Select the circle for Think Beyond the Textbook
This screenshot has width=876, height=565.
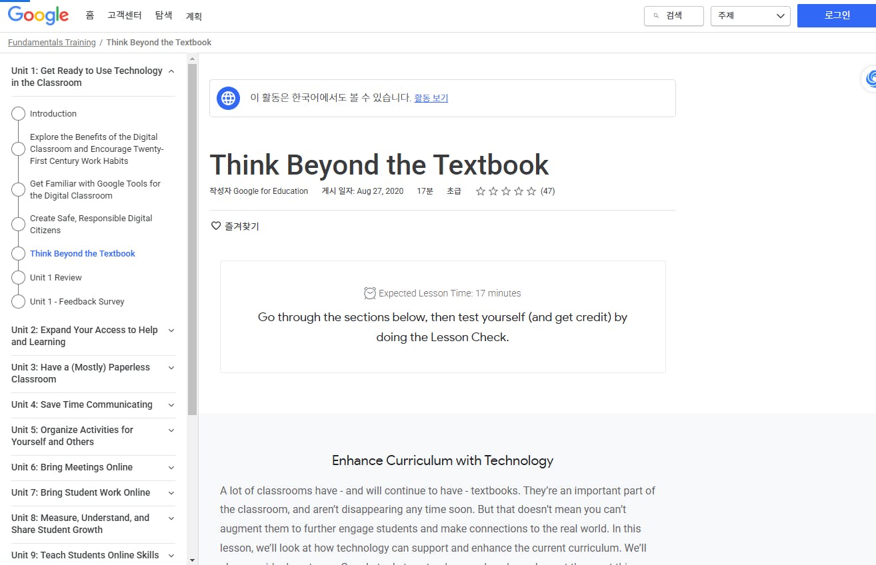pyautogui.click(x=19, y=254)
